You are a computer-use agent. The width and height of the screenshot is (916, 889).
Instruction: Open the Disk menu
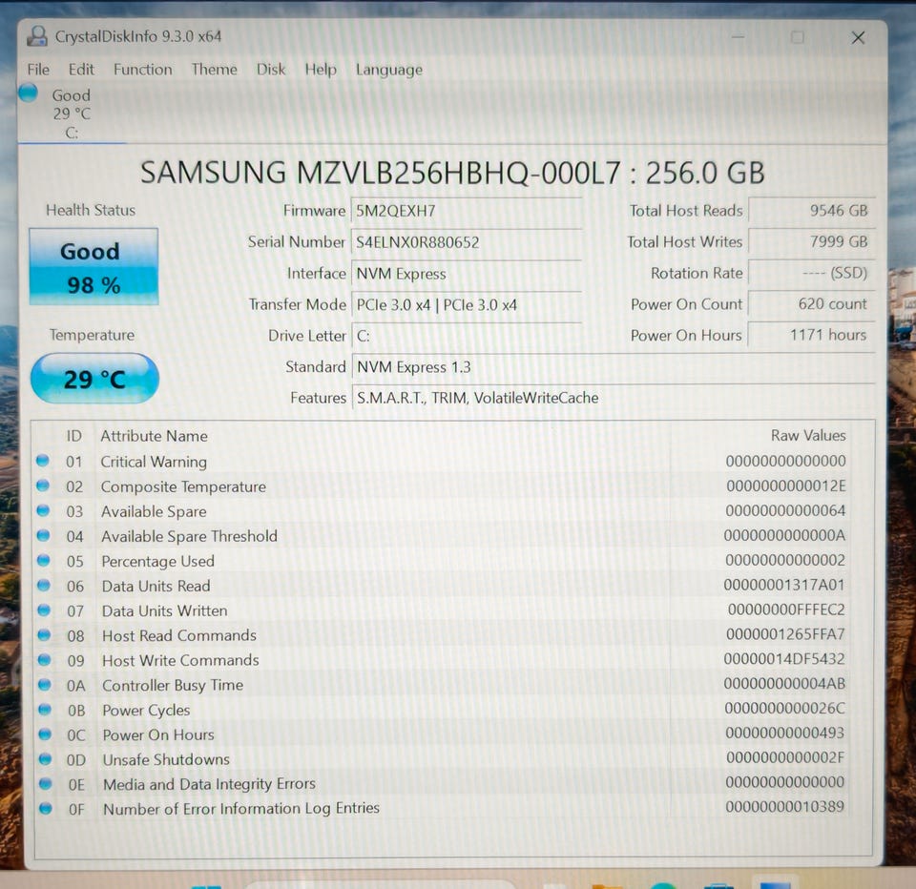(x=271, y=70)
